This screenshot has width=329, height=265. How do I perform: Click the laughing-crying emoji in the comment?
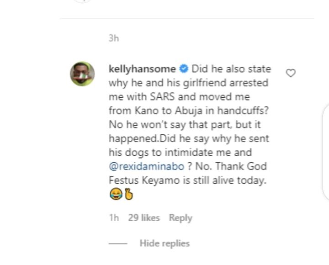(x=115, y=195)
